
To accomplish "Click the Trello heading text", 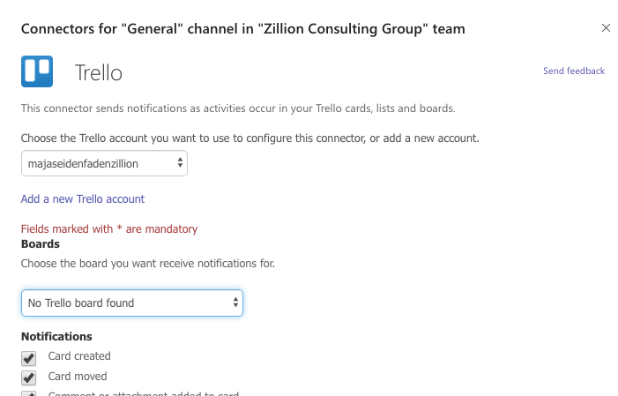I will [99, 73].
